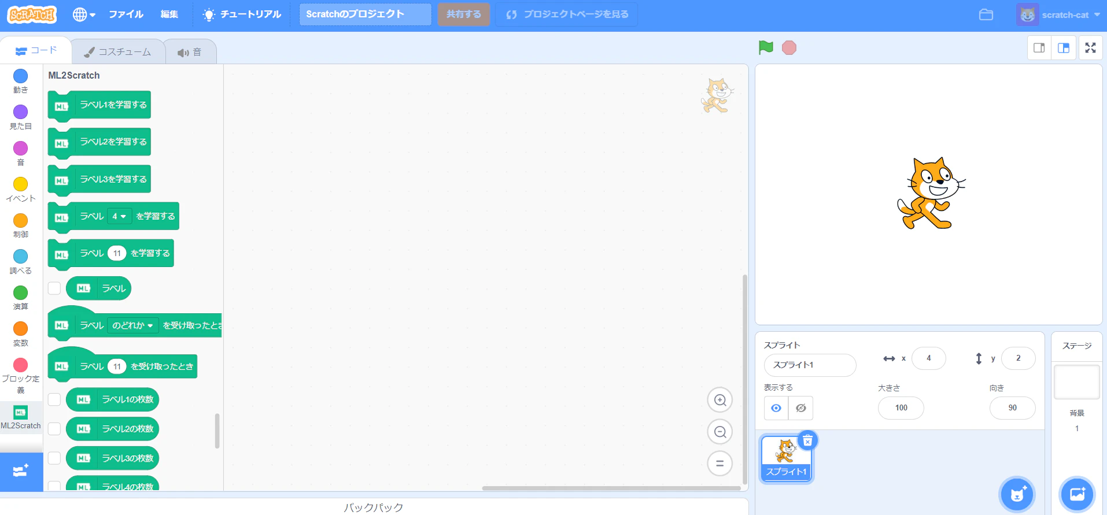1107x515 pixels.
Task: Open scratch-cat account dropdown
Action: point(1058,15)
